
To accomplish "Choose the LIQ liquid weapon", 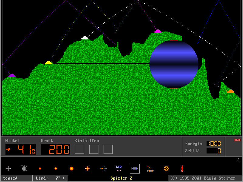I will 119,168.
